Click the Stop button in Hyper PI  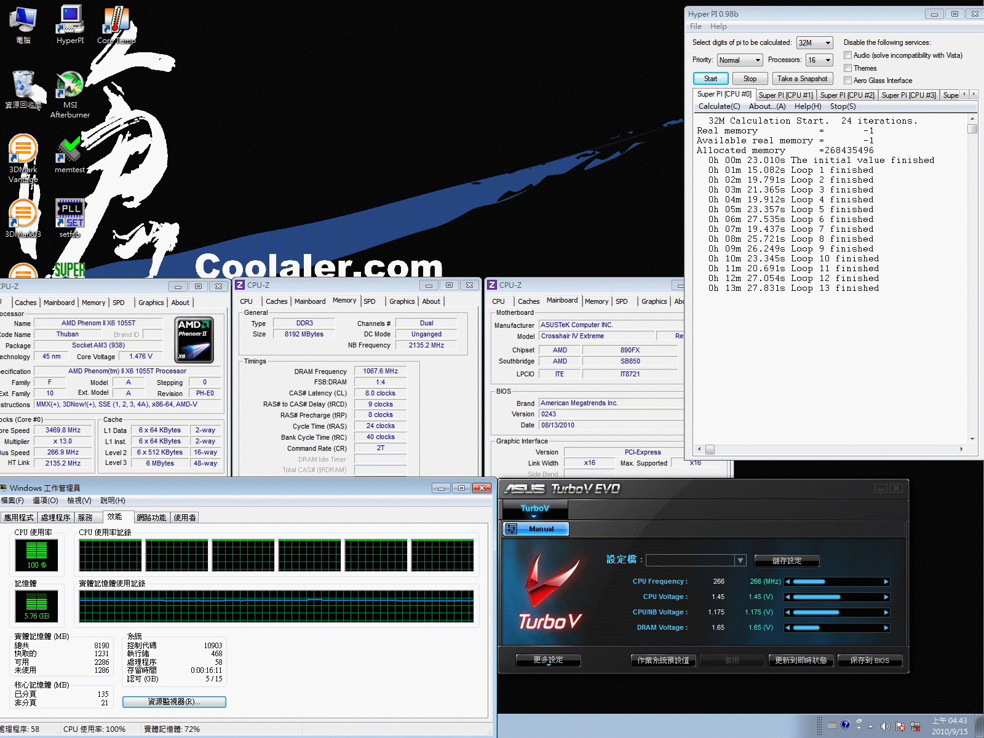[x=750, y=79]
